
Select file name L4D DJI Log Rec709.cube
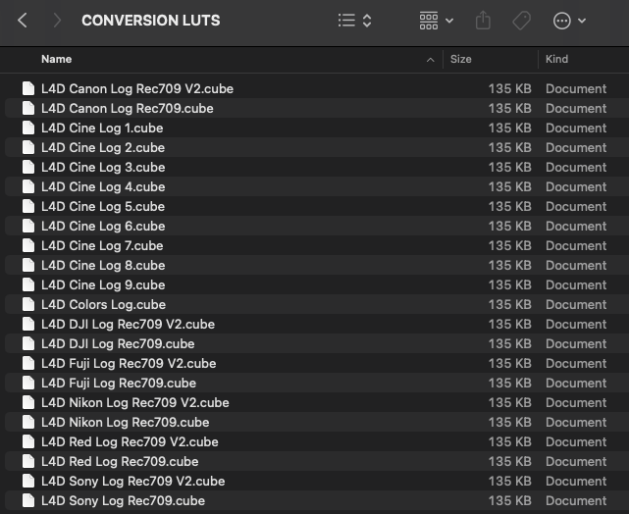(118, 344)
